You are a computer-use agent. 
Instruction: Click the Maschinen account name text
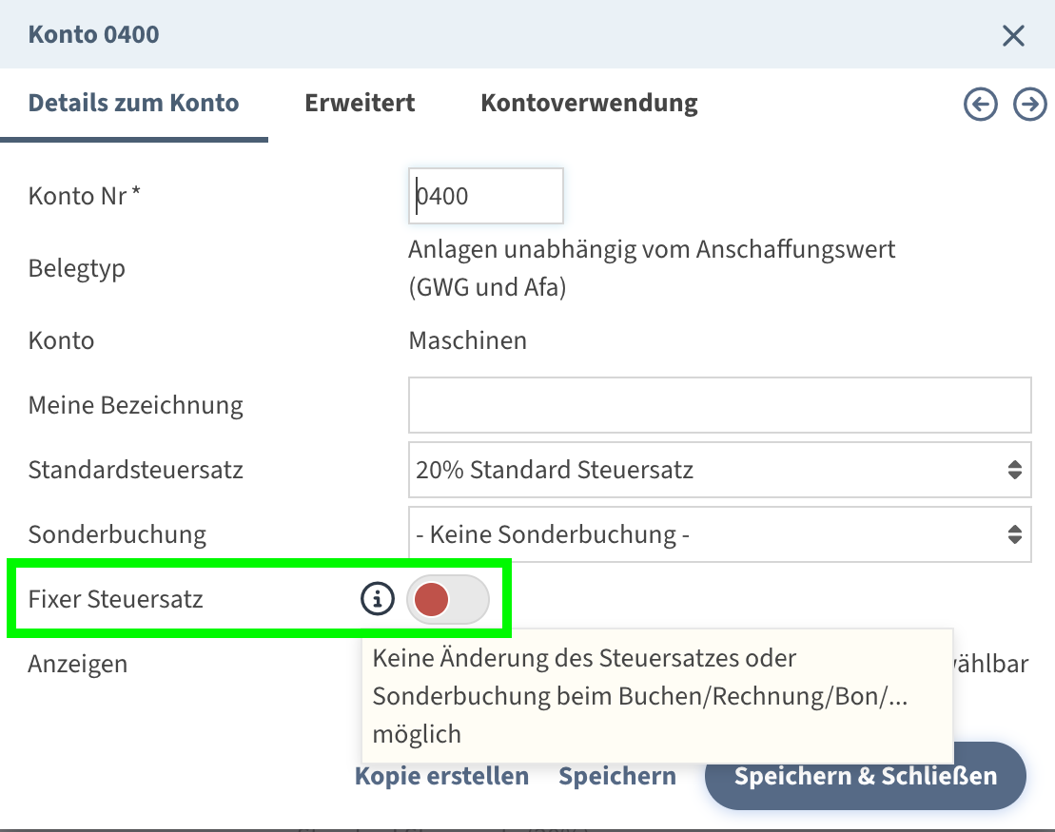(x=467, y=340)
